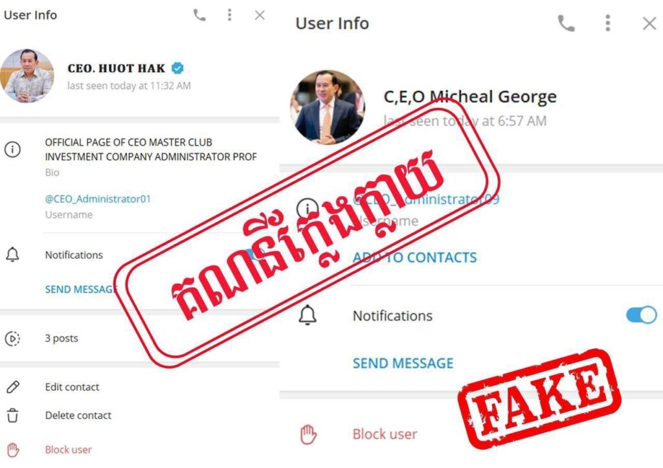The height and width of the screenshot is (468, 663).
Task: View Micheal George profile picture
Action: coord(328,107)
